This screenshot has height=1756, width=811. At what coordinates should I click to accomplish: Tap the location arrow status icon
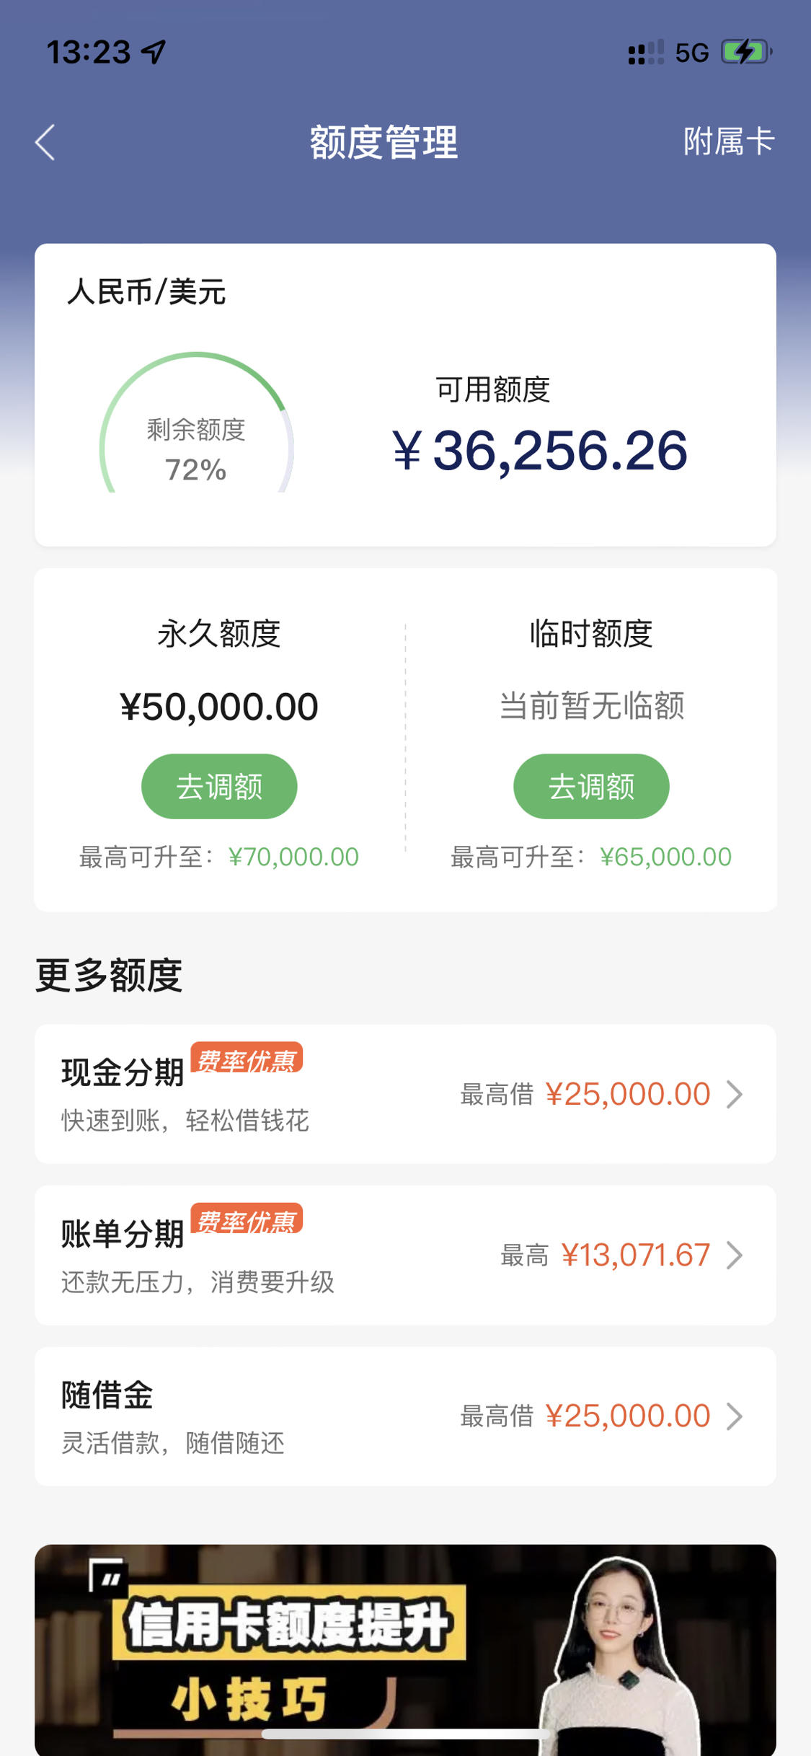point(154,52)
